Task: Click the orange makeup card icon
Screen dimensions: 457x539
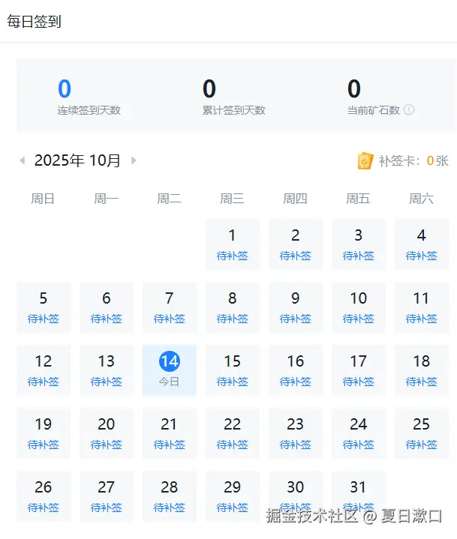Action: tap(365, 160)
